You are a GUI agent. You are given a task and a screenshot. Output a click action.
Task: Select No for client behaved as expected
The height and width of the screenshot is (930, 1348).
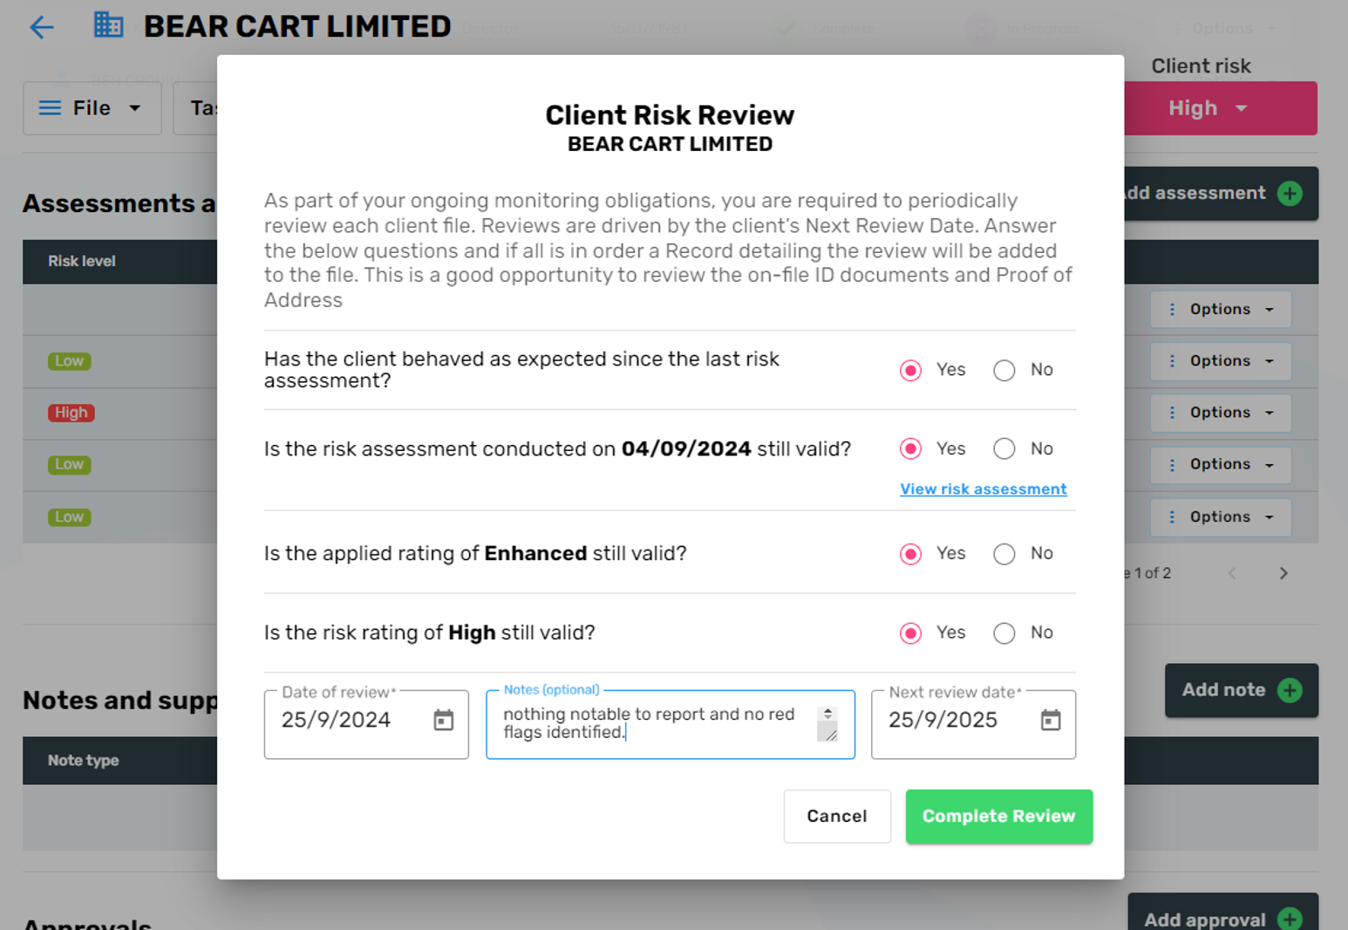[x=1004, y=371]
